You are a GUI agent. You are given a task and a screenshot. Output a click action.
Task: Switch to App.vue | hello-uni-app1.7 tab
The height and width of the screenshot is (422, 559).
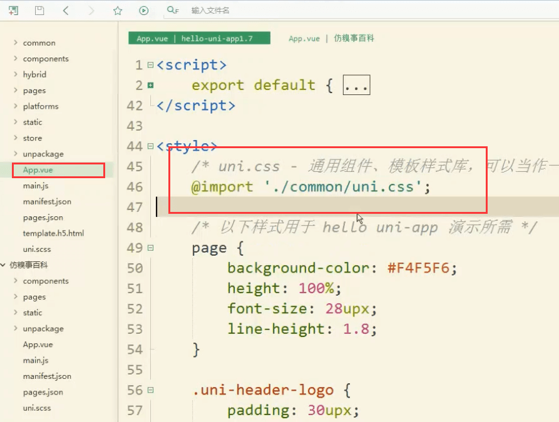[x=199, y=38]
